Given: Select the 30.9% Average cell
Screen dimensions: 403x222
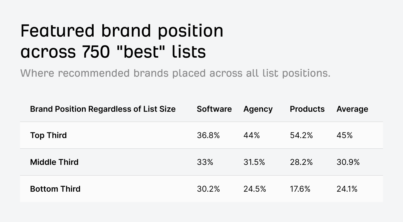Looking at the screenshot, I should coord(348,162).
